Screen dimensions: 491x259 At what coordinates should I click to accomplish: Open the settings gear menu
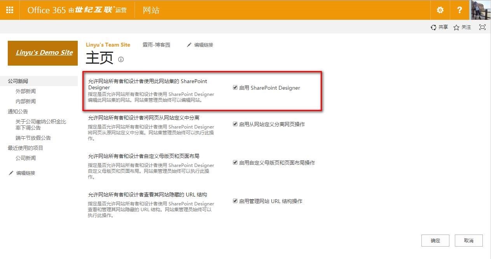tap(440, 10)
